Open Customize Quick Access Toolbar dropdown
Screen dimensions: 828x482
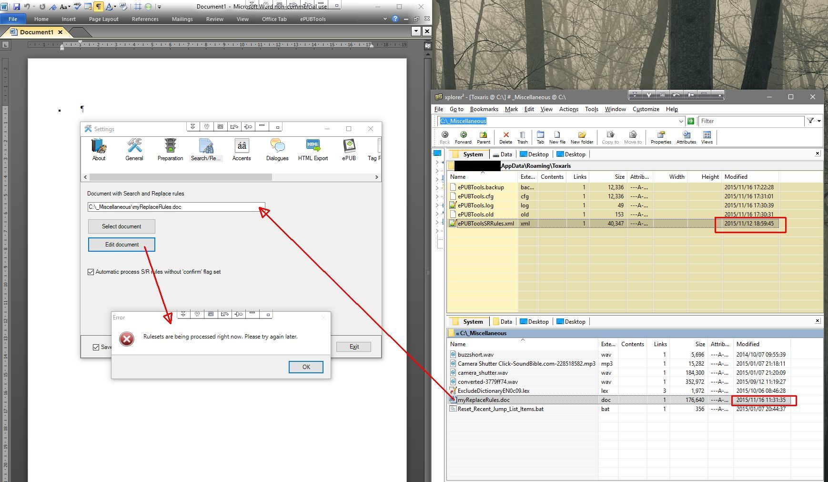(x=159, y=7)
